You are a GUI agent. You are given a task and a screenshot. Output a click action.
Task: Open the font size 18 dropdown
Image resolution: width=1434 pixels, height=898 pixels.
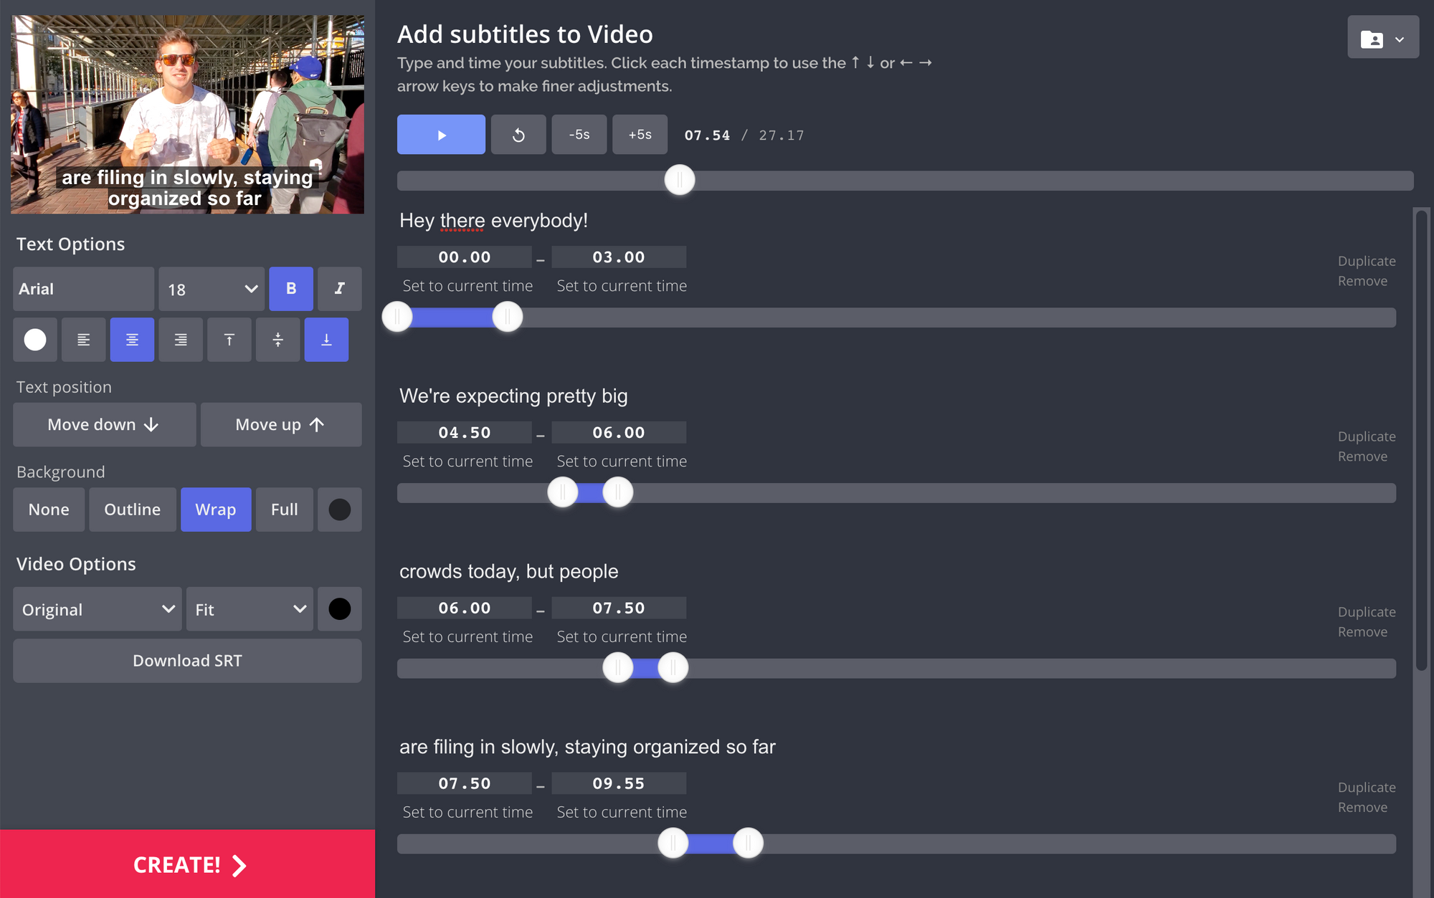pos(212,289)
